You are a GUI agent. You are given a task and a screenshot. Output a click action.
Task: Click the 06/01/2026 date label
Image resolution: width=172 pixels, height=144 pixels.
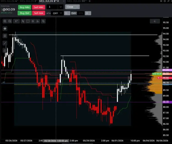click(x=117, y=141)
